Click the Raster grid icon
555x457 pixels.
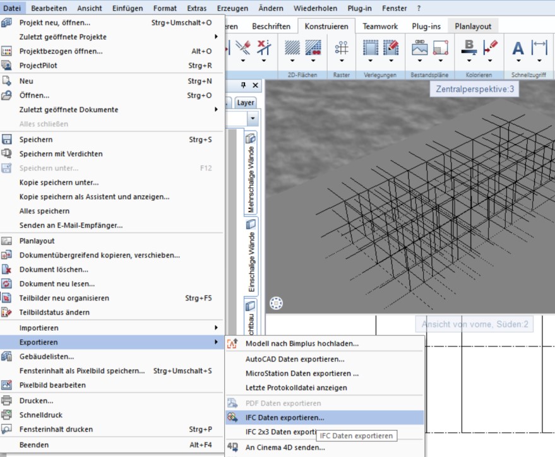click(342, 48)
